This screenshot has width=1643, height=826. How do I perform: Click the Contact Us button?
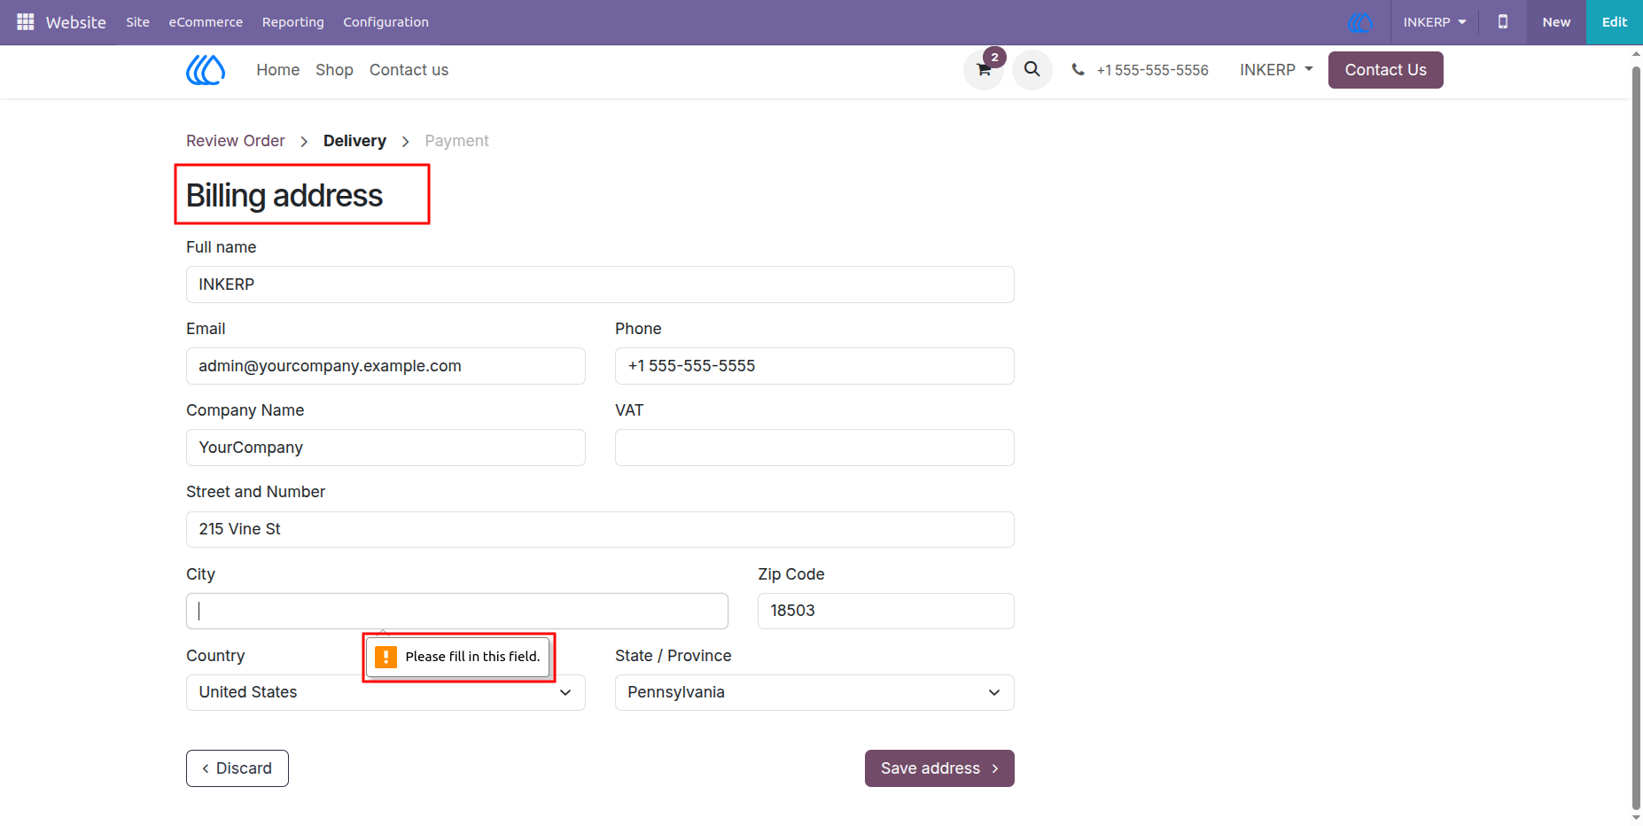[1385, 70]
